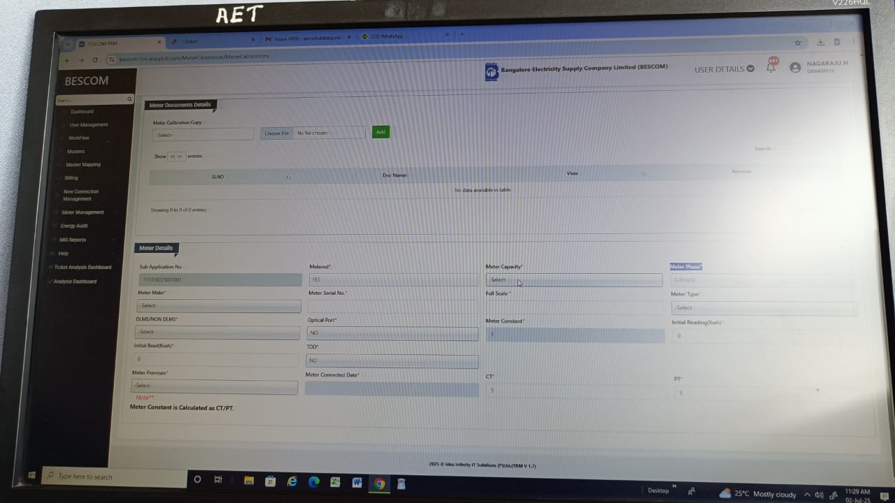
Task: Sort table by SLNO column header
Action: point(217,177)
